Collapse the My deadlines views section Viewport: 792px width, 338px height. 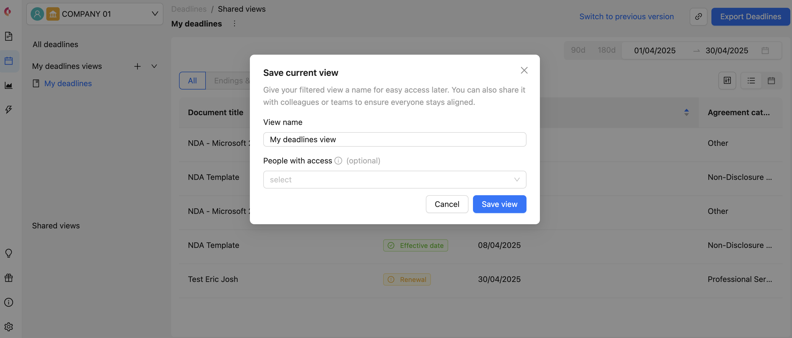click(x=154, y=66)
